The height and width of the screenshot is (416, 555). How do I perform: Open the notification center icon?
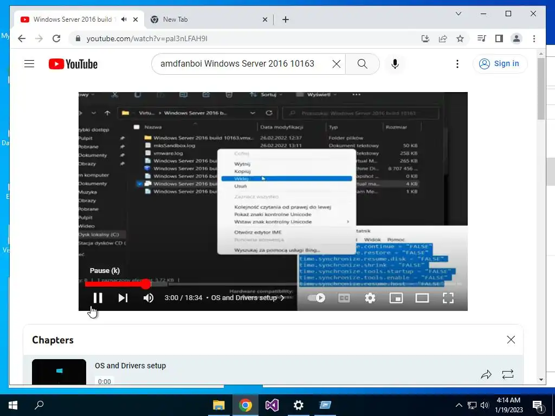coord(538,406)
